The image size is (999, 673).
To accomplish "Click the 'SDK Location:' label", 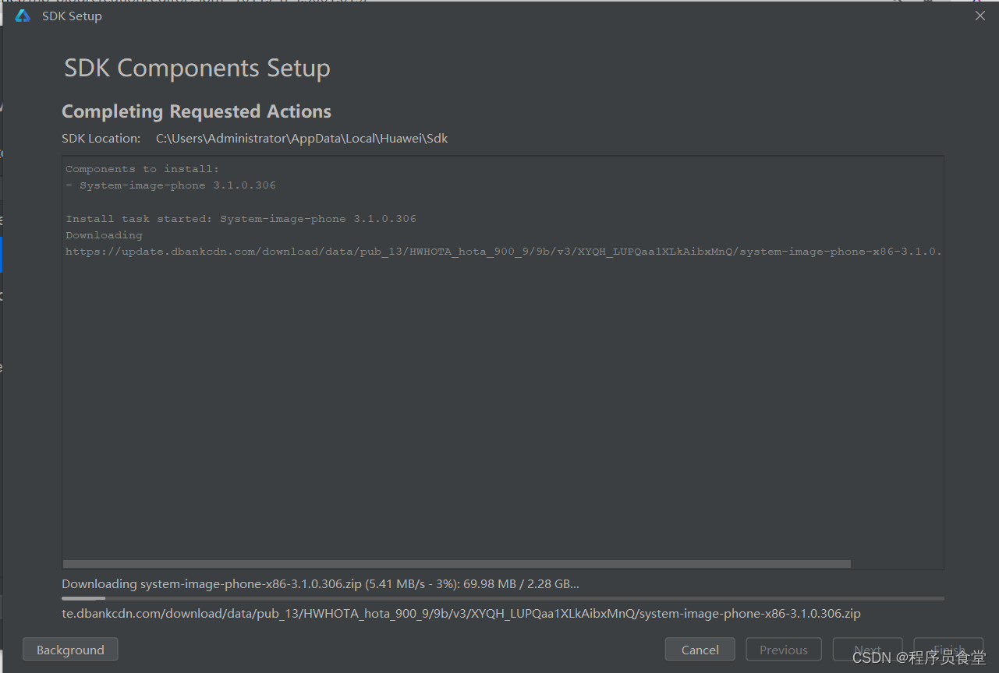I will [101, 139].
